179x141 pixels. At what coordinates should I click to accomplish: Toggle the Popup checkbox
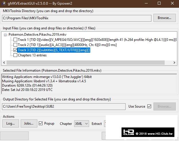point(41,123)
